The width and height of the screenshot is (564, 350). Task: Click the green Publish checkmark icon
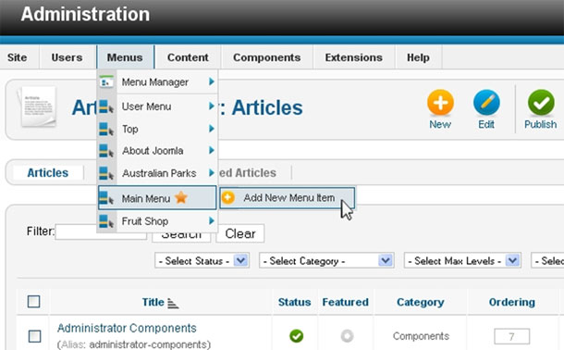[x=541, y=103]
